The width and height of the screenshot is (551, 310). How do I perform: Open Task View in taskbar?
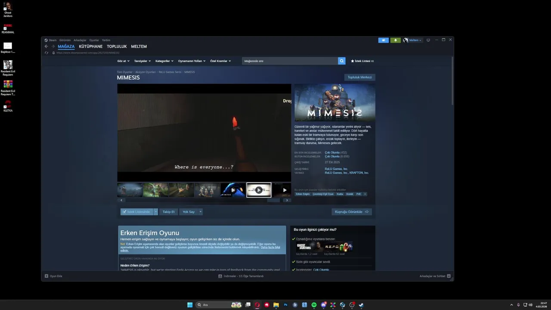248,305
